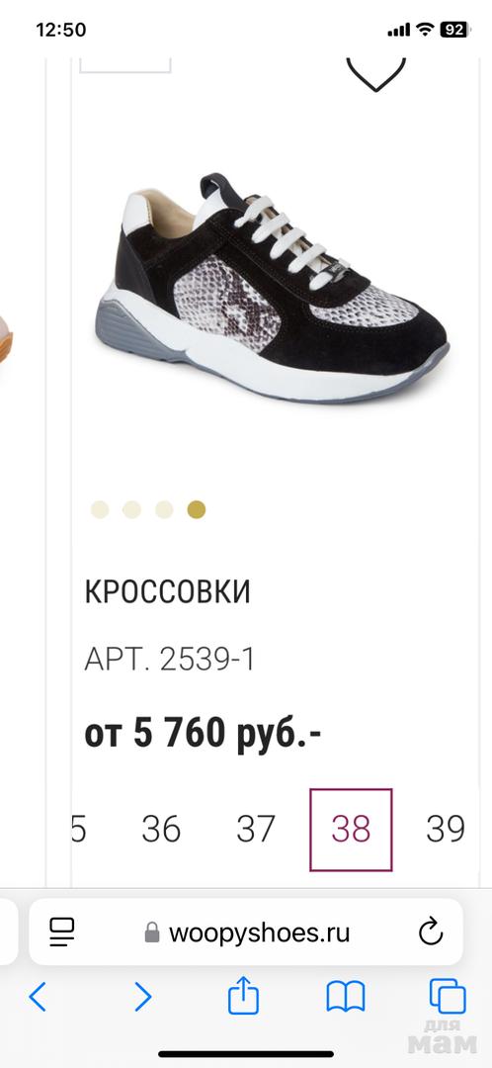Viewport: 492px width, 1068px height.
Task: Tap the price от 5 760 руб.
Action: (x=203, y=734)
